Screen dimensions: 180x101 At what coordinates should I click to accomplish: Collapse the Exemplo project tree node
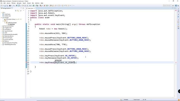coord(1,18)
